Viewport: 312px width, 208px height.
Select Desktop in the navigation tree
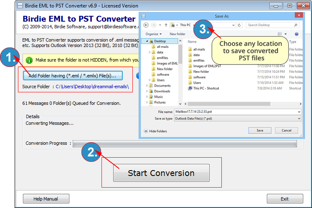(x=160, y=41)
